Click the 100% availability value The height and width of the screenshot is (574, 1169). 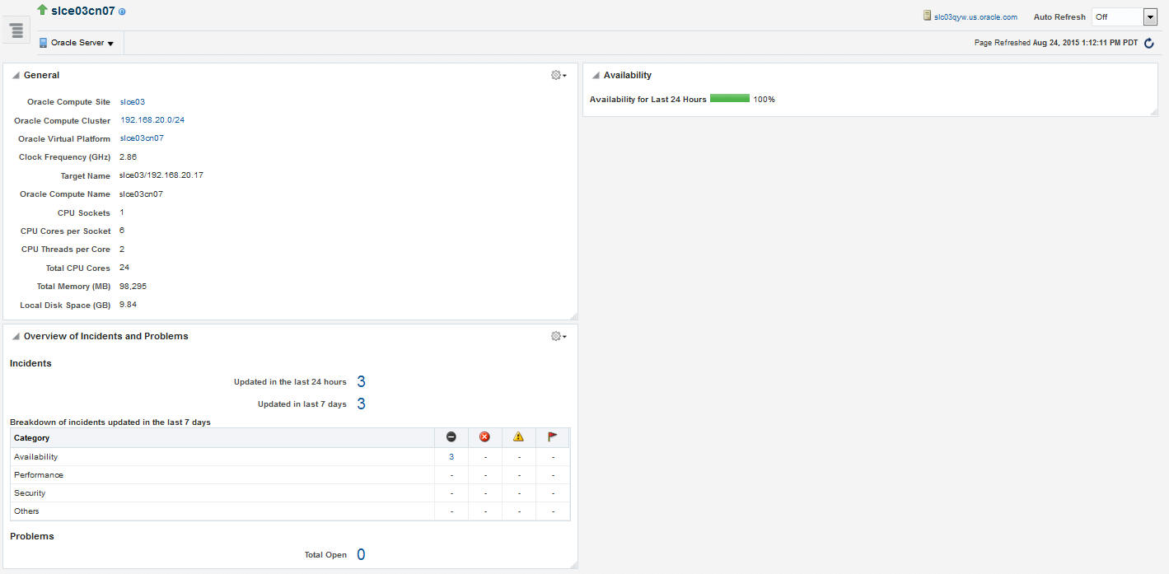pos(764,100)
